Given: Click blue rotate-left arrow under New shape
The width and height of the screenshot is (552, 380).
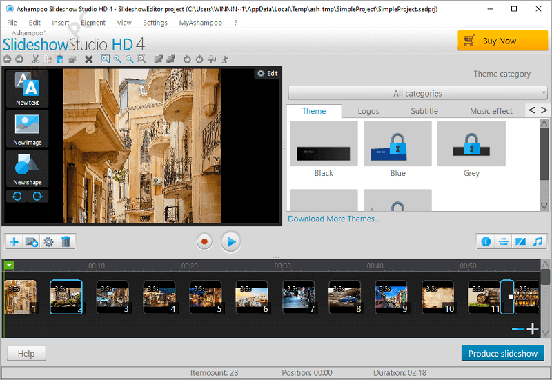Looking at the screenshot, I should coord(17,196).
